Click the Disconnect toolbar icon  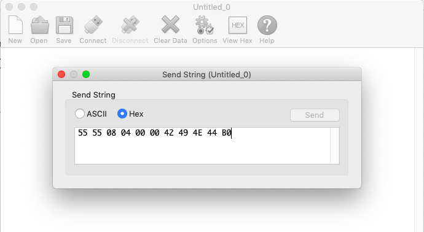coord(130,25)
